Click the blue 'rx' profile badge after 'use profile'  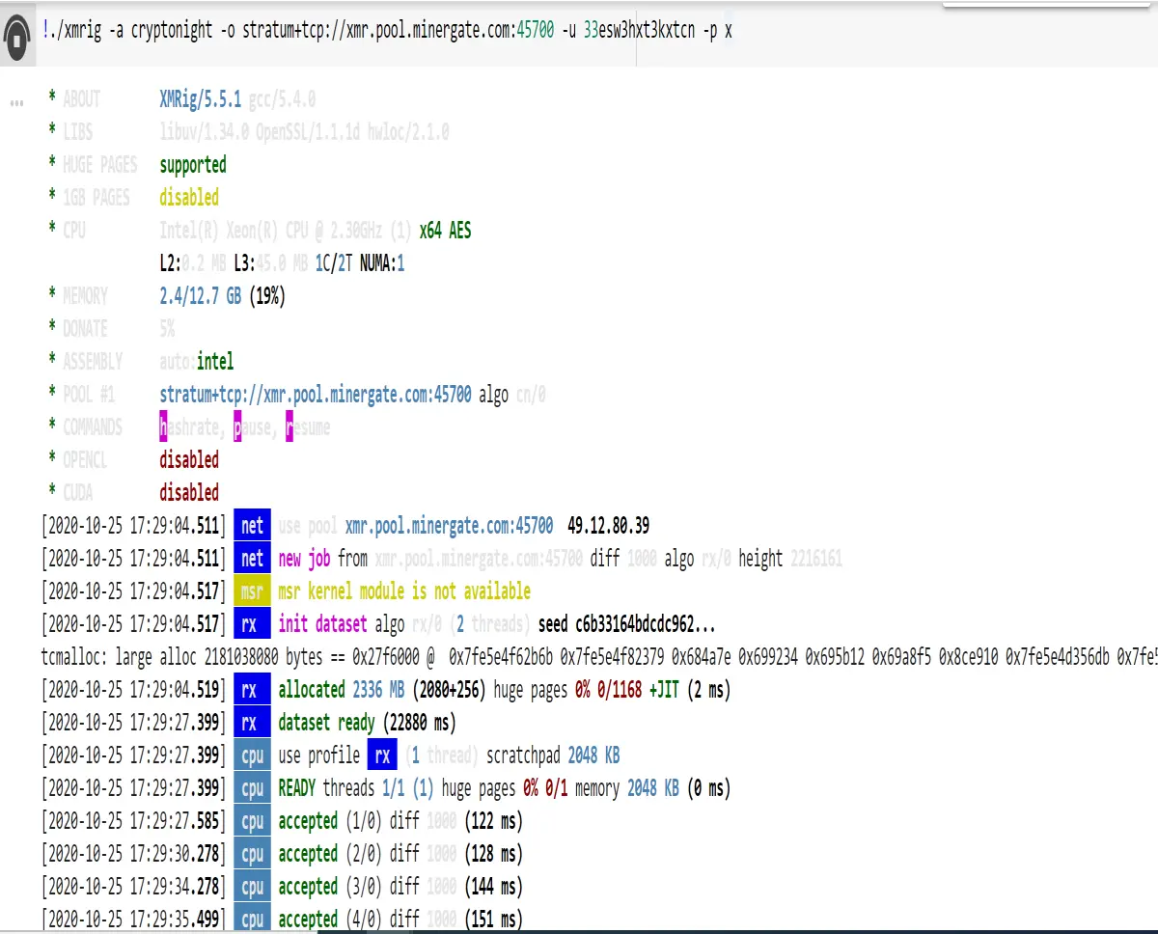[x=382, y=755]
